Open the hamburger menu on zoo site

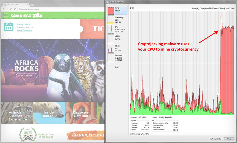tap(6, 15)
